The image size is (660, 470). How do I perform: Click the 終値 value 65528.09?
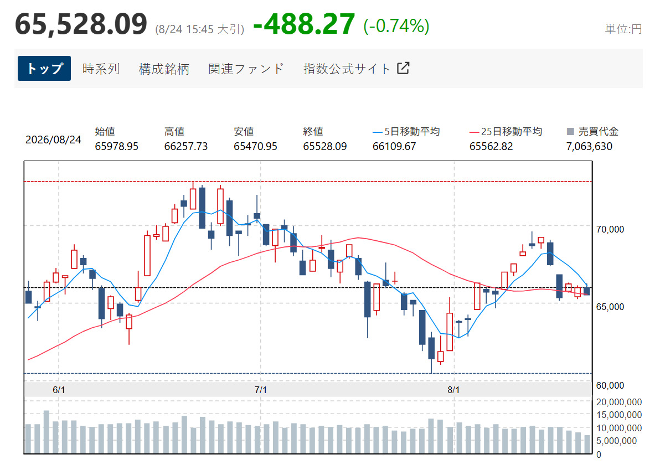[x=325, y=147]
